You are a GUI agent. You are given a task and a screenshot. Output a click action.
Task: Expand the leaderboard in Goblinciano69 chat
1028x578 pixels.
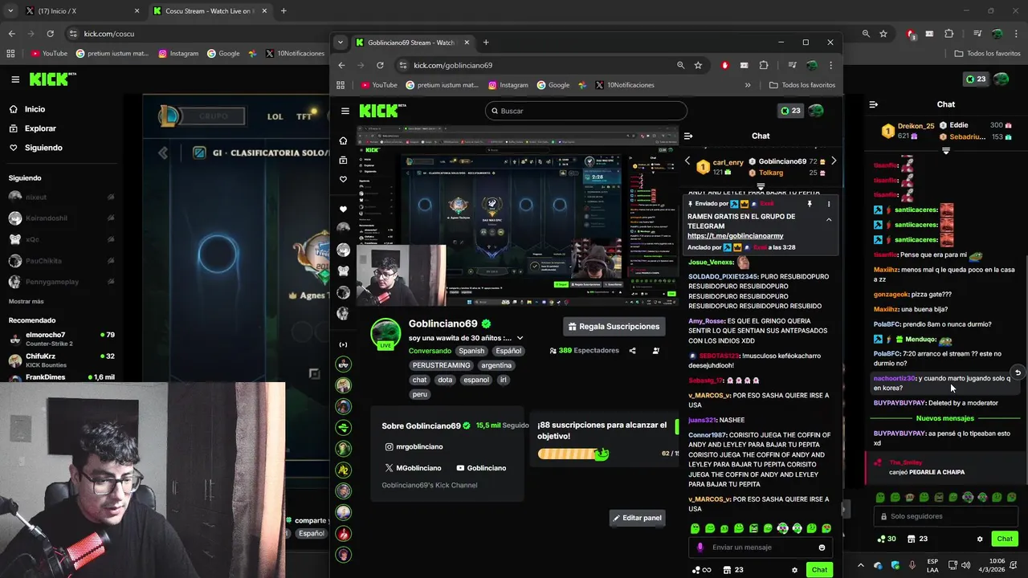761,186
